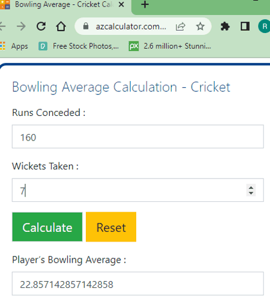Click the azcalculator.com address bar

pyautogui.click(x=131, y=26)
